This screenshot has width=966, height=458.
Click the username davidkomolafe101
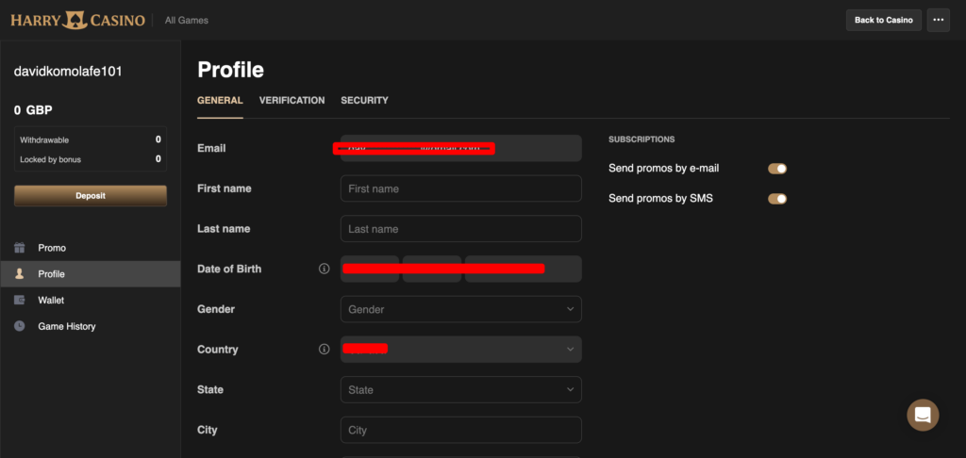(68, 72)
